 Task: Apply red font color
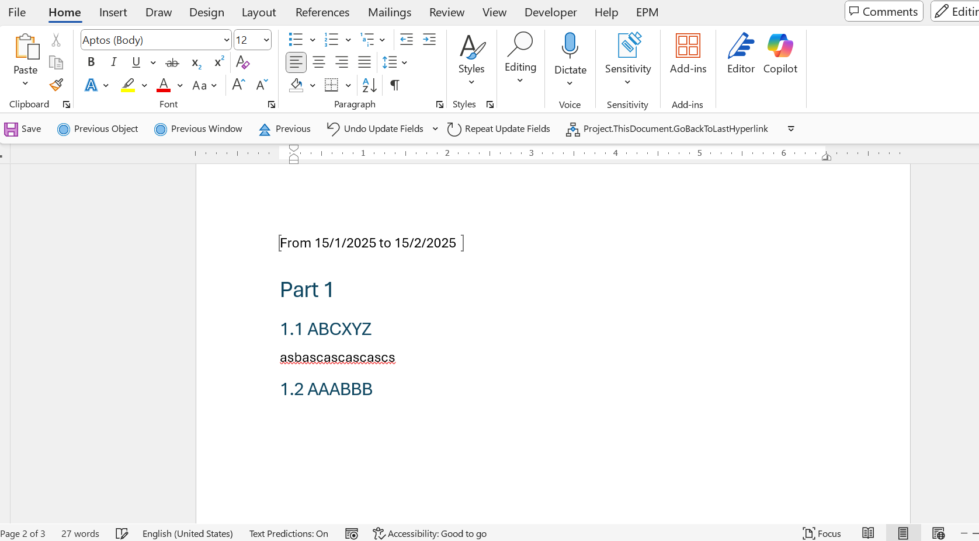164,85
